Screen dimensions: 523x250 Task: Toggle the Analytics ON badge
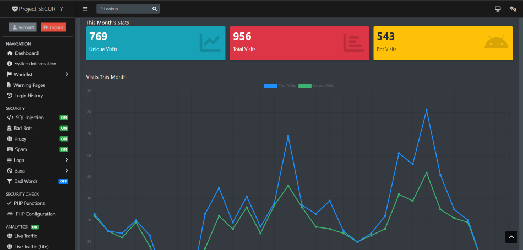tap(35, 227)
